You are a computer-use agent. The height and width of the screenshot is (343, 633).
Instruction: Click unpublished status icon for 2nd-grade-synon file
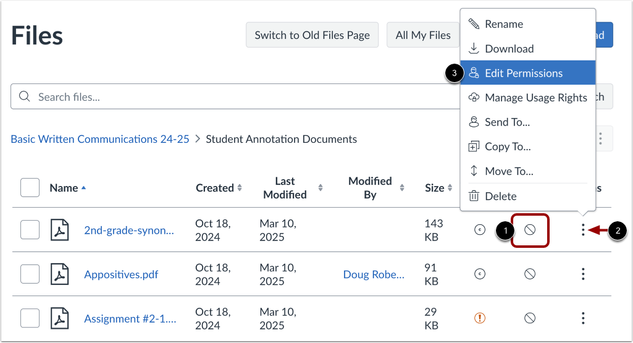tap(530, 230)
